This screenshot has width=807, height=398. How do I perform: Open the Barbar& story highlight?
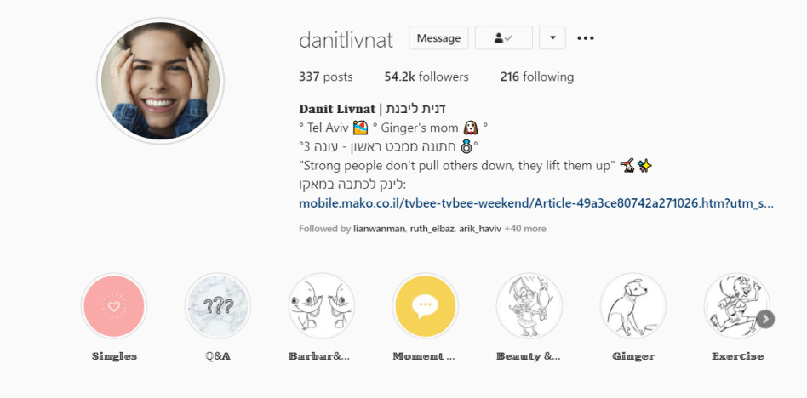[x=322, y=306]
